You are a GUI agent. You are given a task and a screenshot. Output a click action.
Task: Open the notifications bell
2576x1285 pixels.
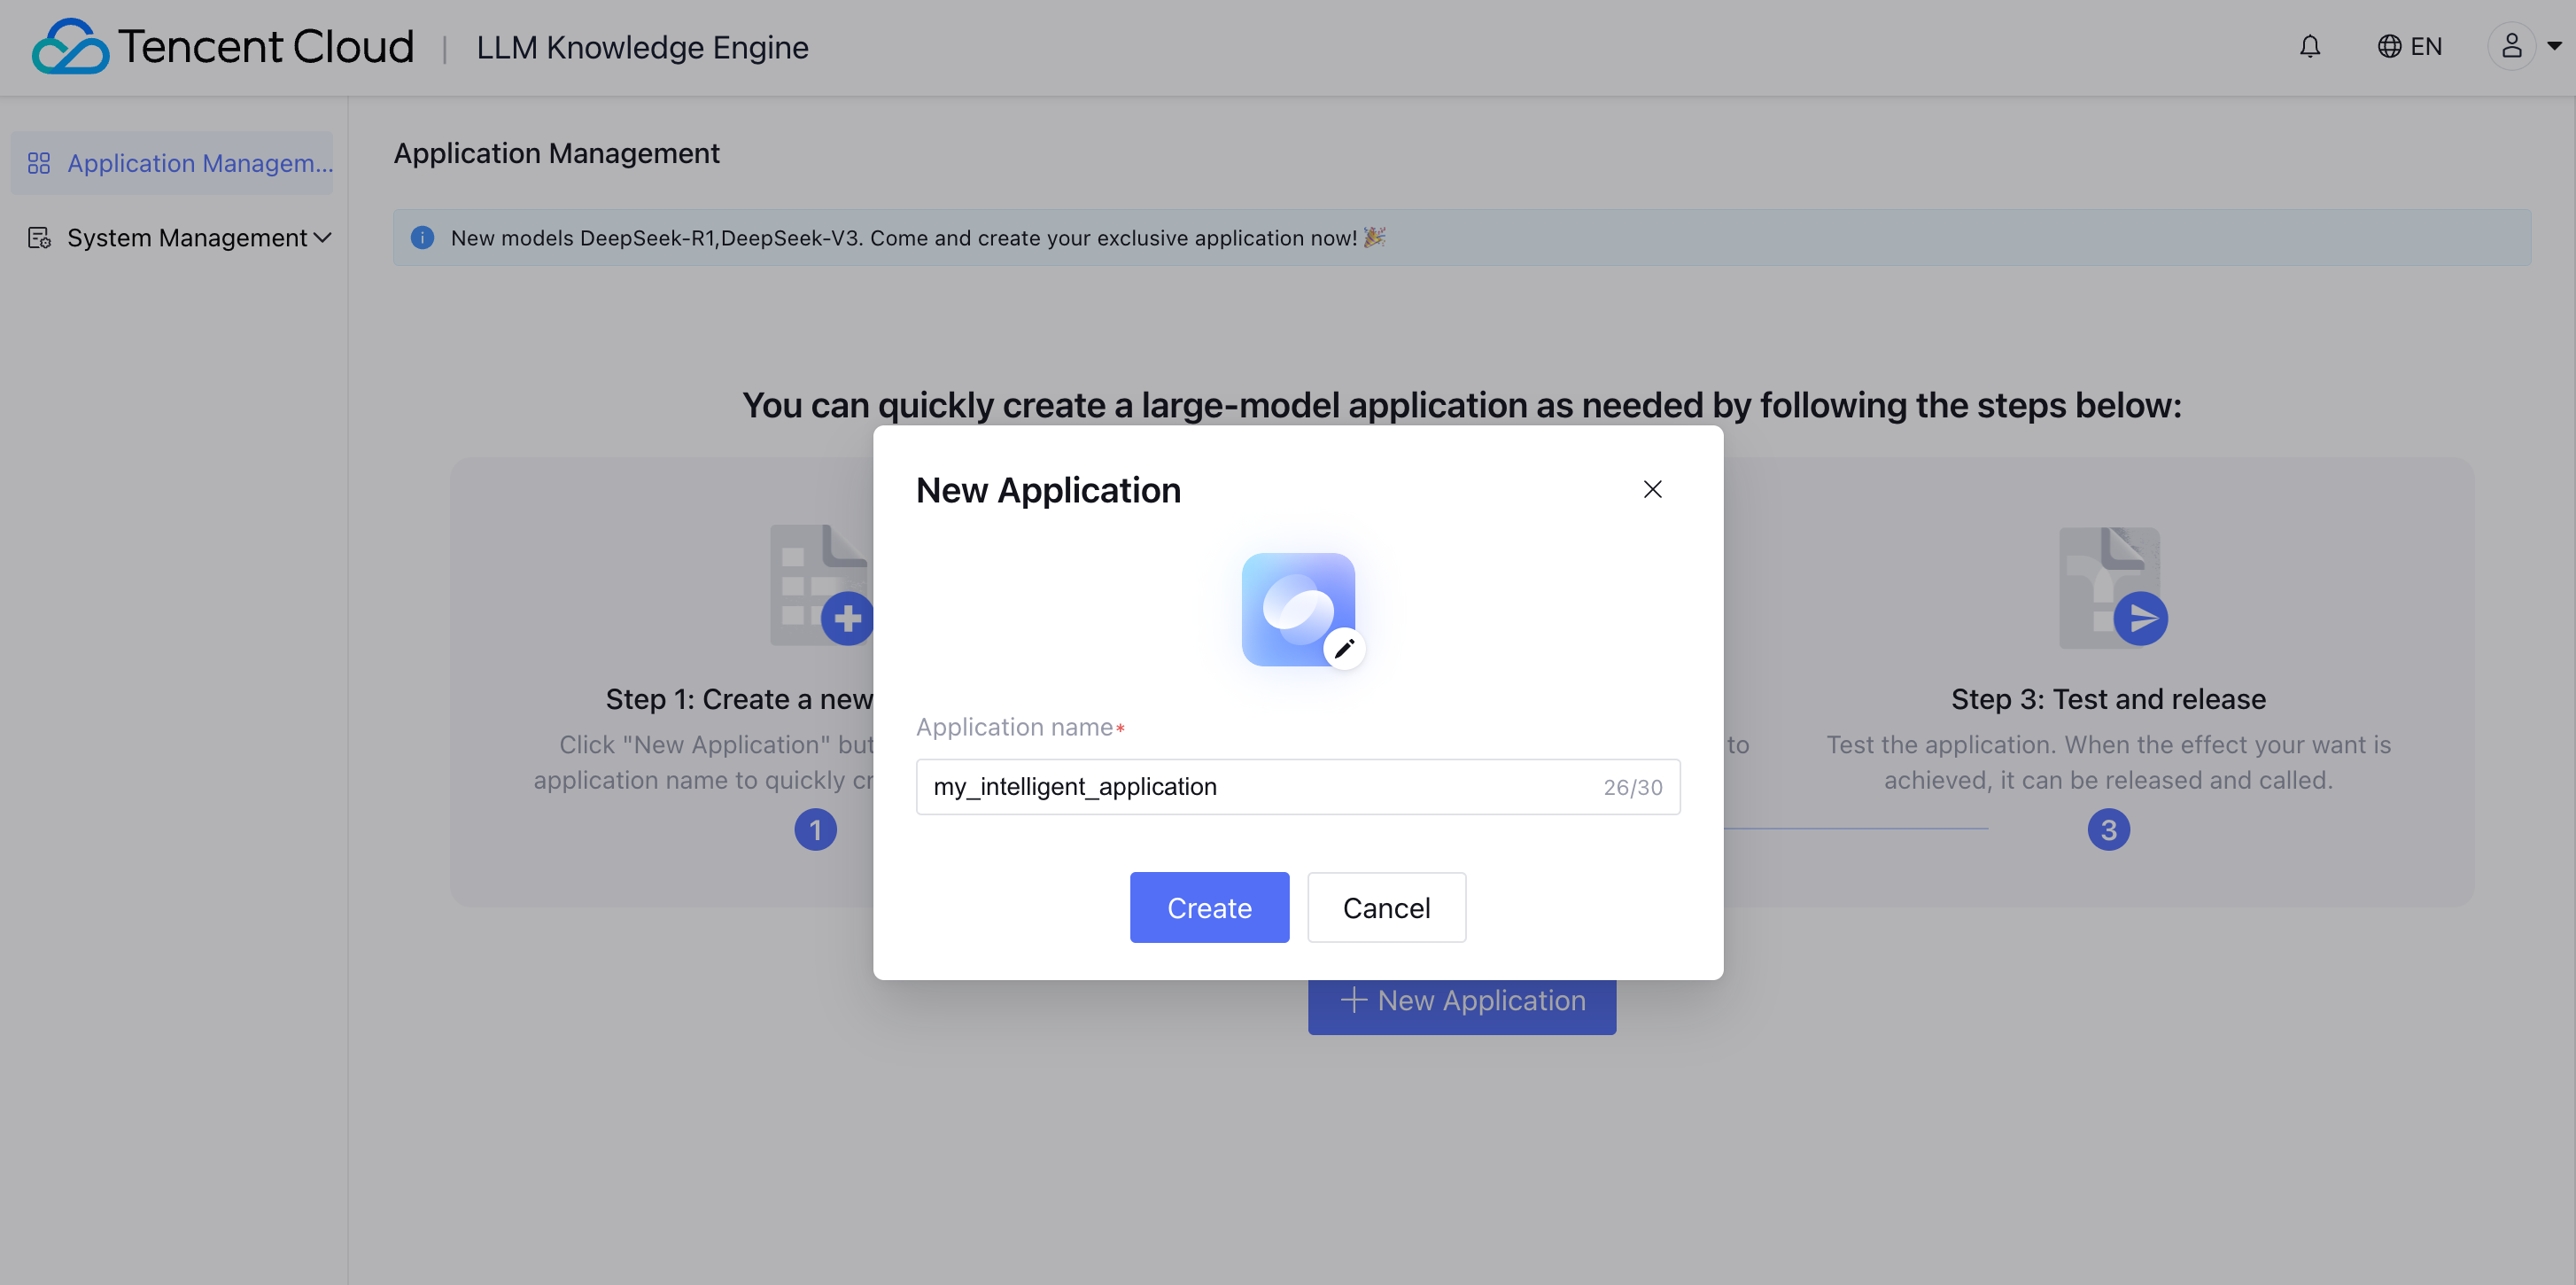coord(2309,47)
